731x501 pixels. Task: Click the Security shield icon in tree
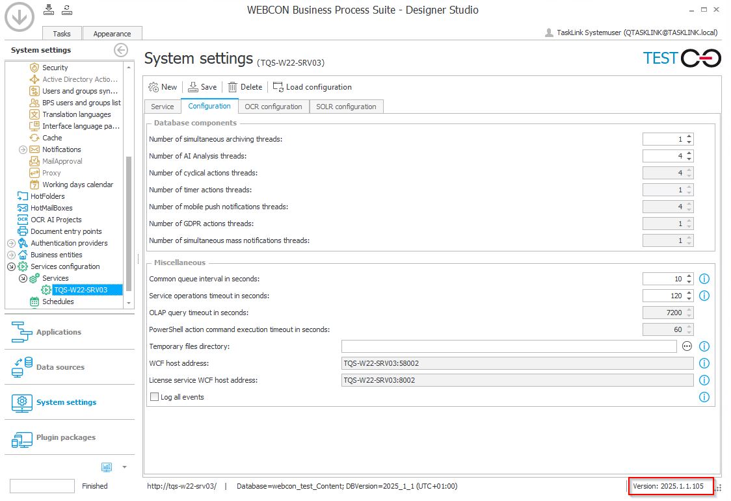point(34,68)
